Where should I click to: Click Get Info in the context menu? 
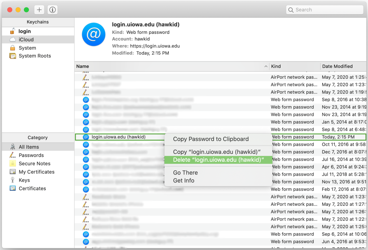click(x=184, y=180)
